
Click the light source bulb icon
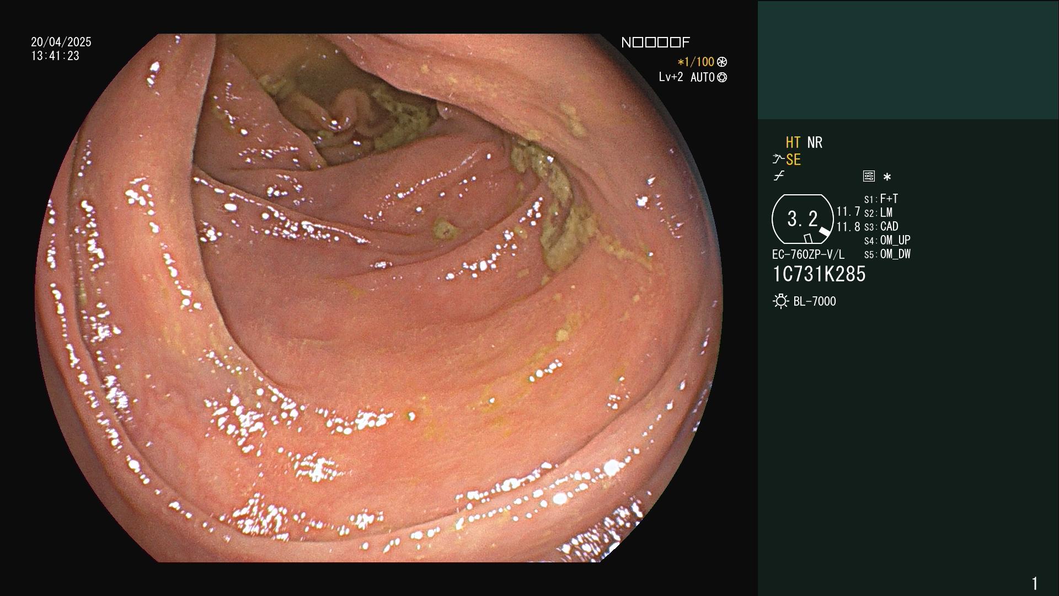780,301
